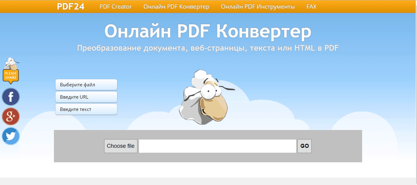Click the Choose file button
This screenshot has height=185, width=417.
pyautogui.click(x=121, y=146)
